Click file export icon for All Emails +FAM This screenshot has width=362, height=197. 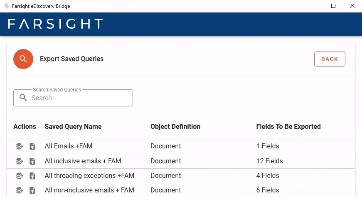click(x=32, y=146)
